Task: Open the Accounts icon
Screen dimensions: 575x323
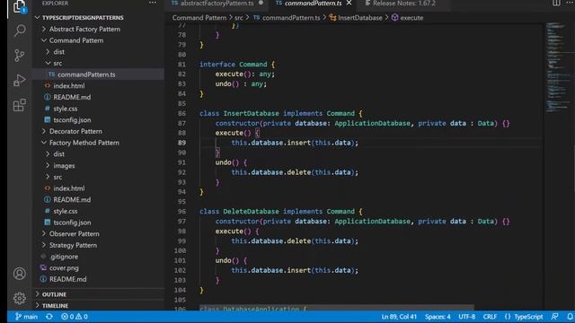Action: (x=20, y=274)
